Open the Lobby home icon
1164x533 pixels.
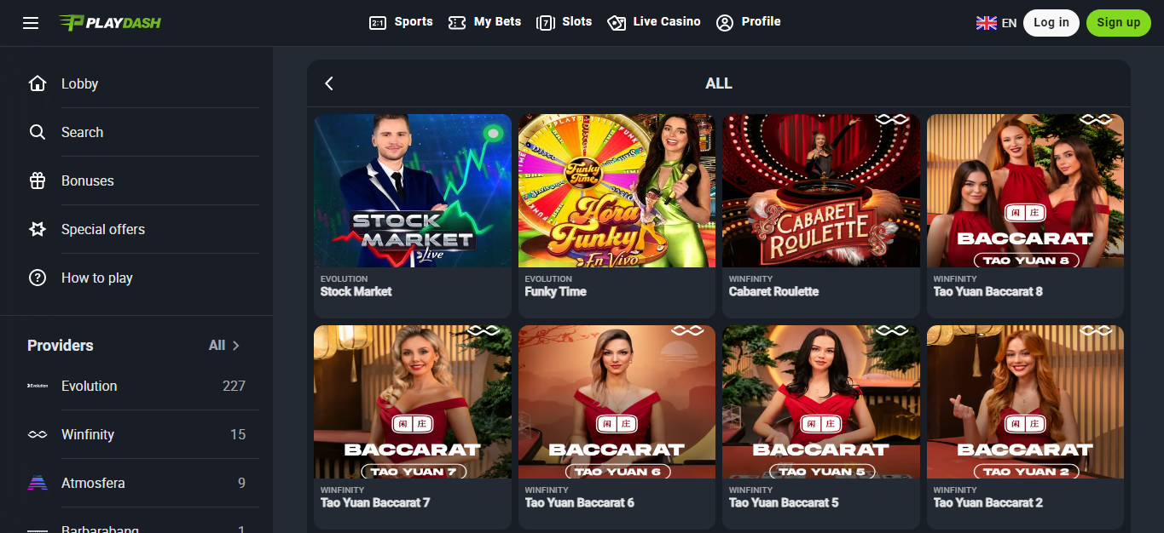[x=38, y=83]
